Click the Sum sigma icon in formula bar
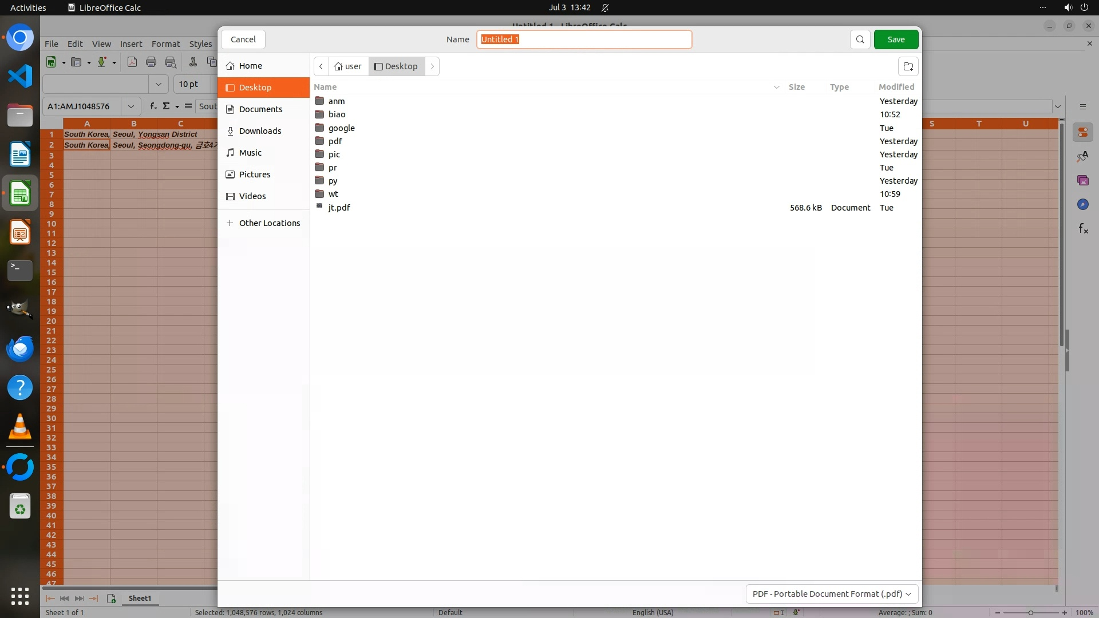 pos(167,106)
